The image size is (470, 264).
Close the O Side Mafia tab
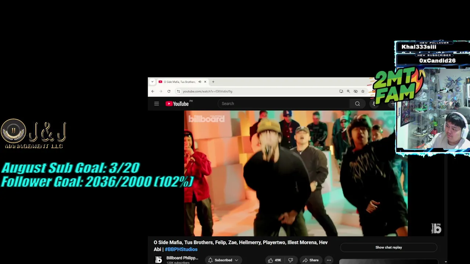point(205,82)
